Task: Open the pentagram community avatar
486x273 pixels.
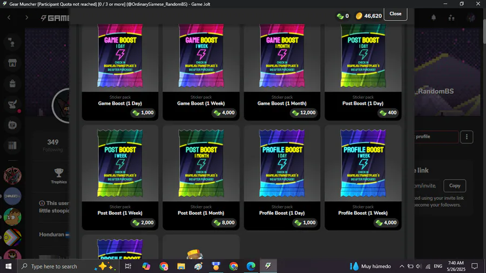Action: click(x=12, y=175)
